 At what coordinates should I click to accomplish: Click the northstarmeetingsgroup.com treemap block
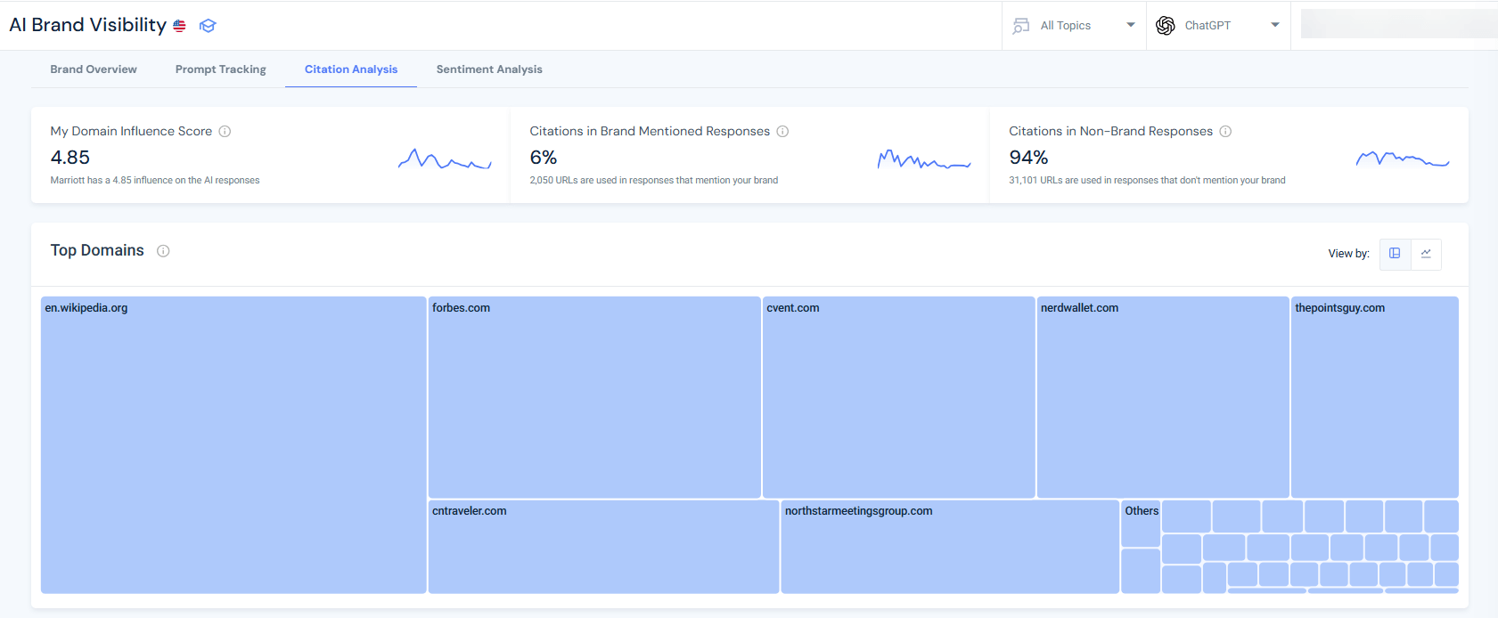[950, 547]
